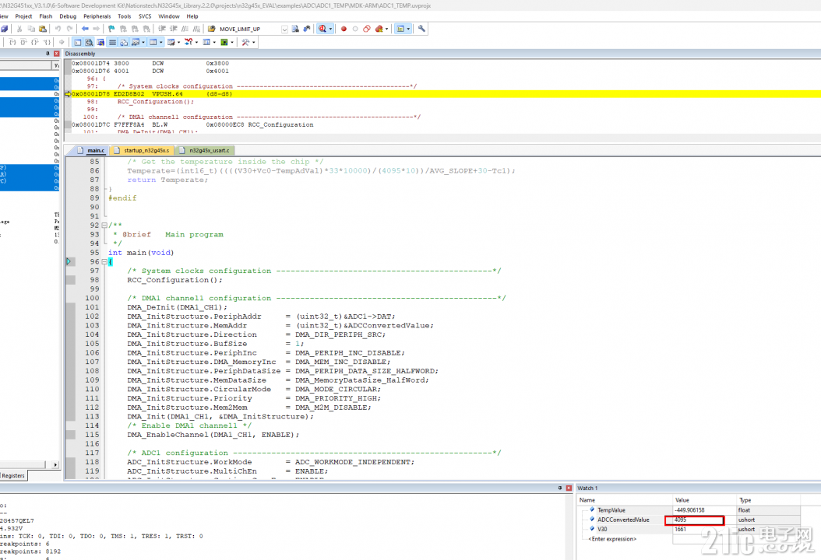Viewport: 821px width, 560px height.
Task: Toggle the Registers Window icon
Action: click(112, 42)
